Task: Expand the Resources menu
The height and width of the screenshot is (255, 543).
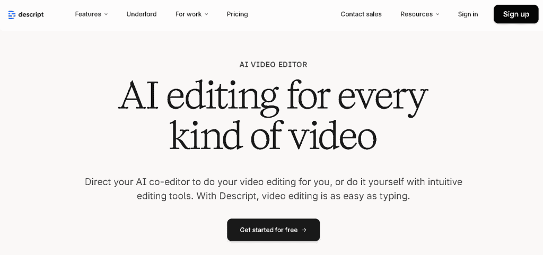Action: [x=417, y=14]
